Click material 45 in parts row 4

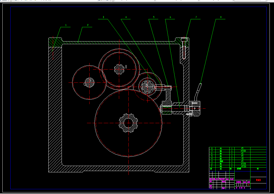pyautogui.click(x=242, y=159)
